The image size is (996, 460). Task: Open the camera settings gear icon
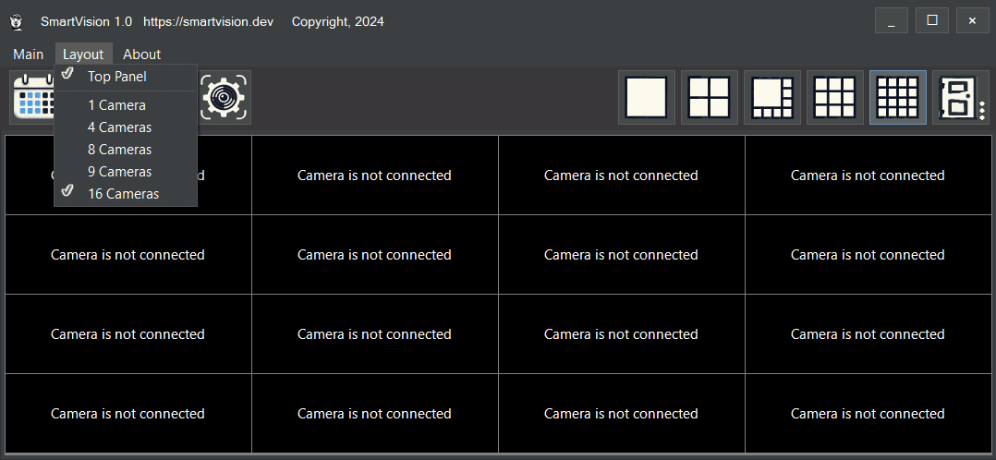tap(225, 97)
